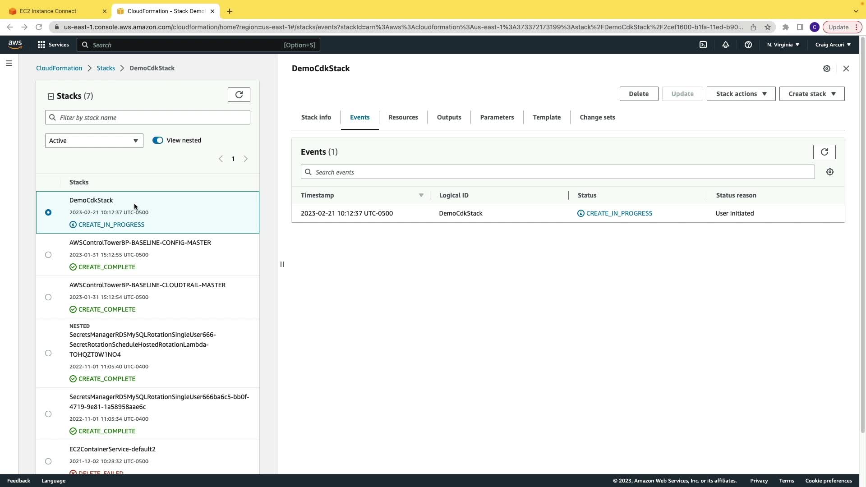The width and height of the screenshot is (866, 487).
Task: Select AWSControlTowerBP-BASELINE-CONFIG-MASTER radio button
Action: pyautogui.click(x=48, y=255)
